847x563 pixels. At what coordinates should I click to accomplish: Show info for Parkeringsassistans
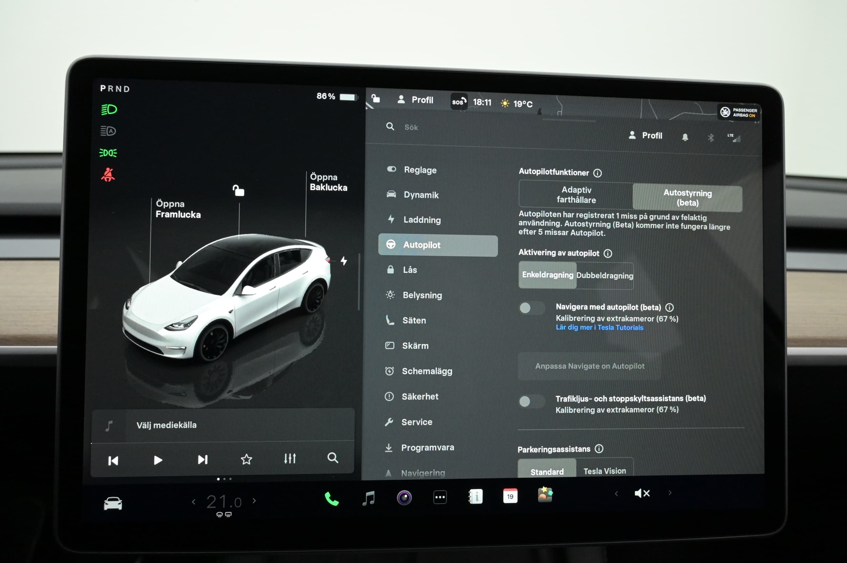click(x=599, y=449)
